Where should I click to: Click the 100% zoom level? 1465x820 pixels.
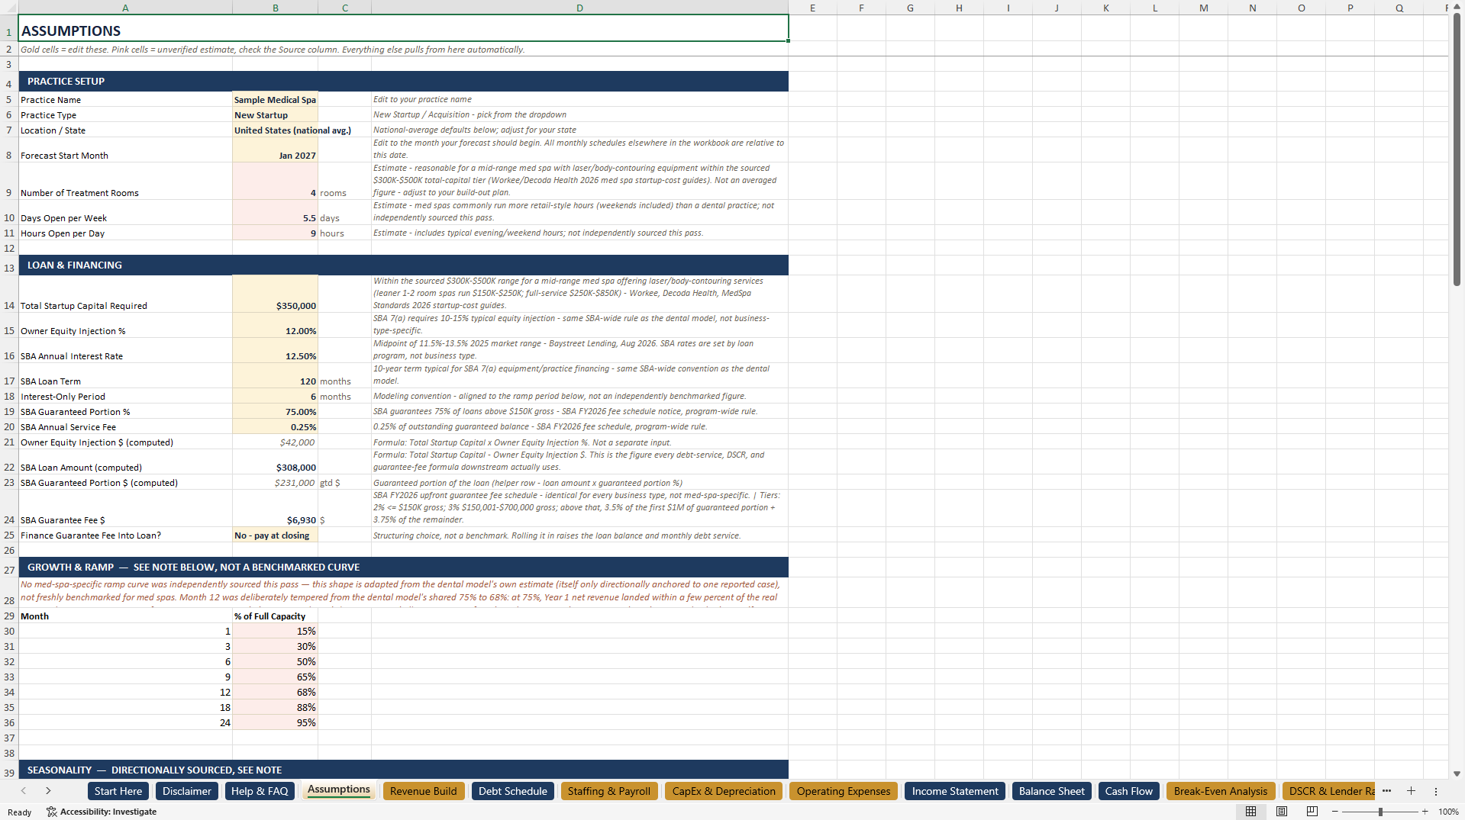(1448, 812)
